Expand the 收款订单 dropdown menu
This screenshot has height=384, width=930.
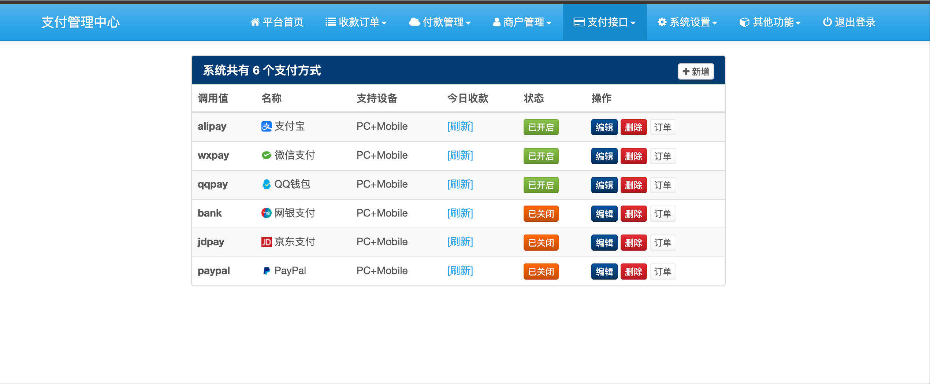pos(356,22)
